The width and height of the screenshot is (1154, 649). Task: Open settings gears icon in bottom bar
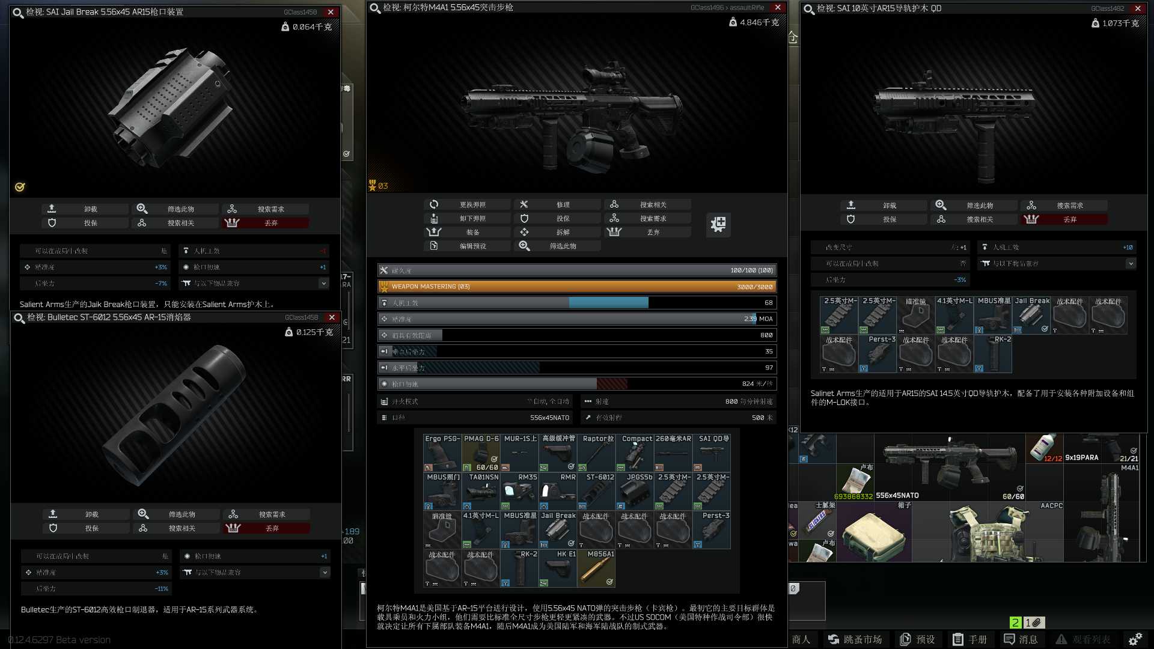pos(1135,639)
